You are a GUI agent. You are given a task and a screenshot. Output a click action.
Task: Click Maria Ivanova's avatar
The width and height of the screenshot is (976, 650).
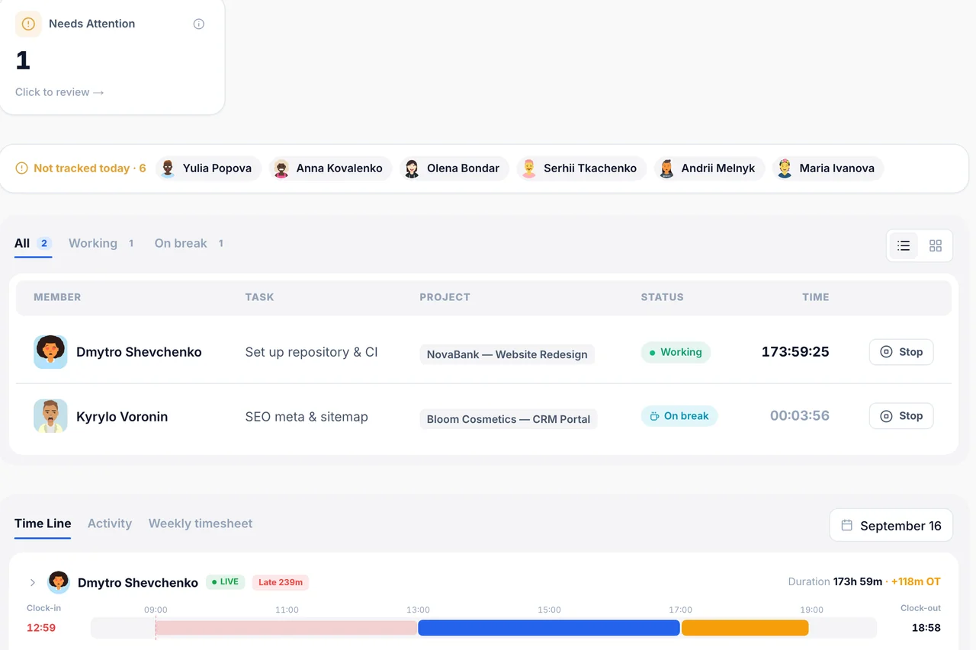[x=785, y=168]
